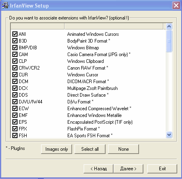The image size is (182, 179).
Task: Toggle the ECW checkbox
Action: click(15, 109)
